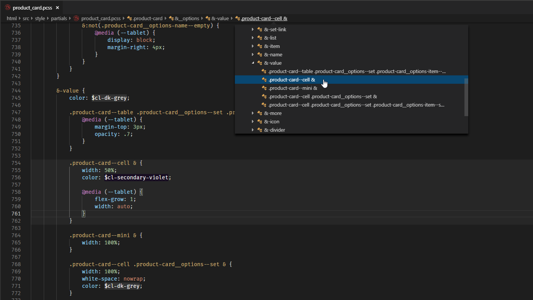533x300 pixels.
Task: Click 'white-space: nowrap;' code line
Action: tap(114, 279)
